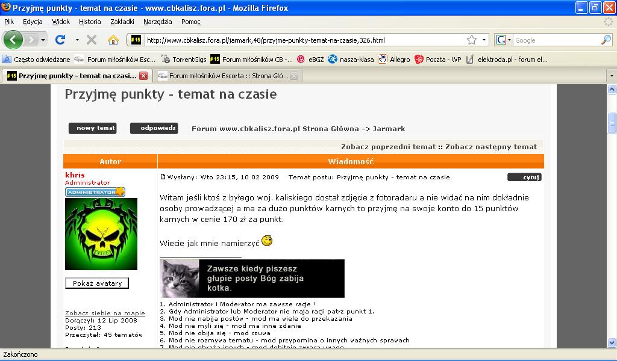This screenshot has height=361, width=617.
Task: Switch to the 'Forum miłośników Escorta' tab
Action: (223, 76)
